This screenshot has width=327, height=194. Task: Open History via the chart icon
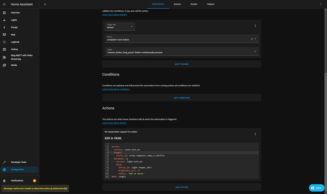click(4, 49)
